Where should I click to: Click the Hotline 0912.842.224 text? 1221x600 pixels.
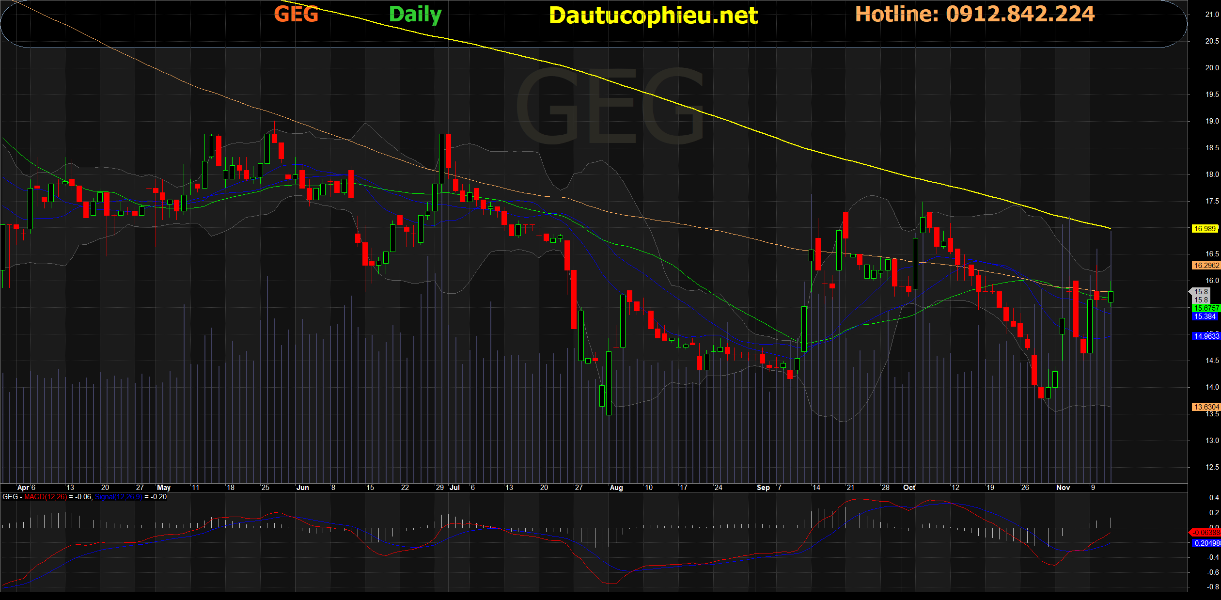(x=974, y=14)
